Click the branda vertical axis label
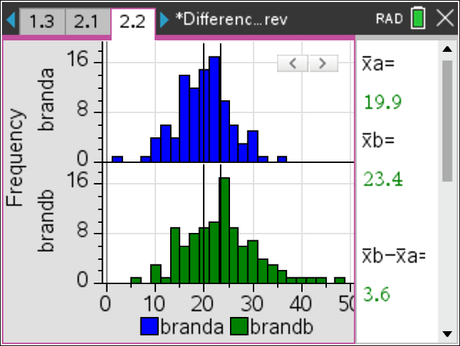Screen dimensions: 460x346 47,101
